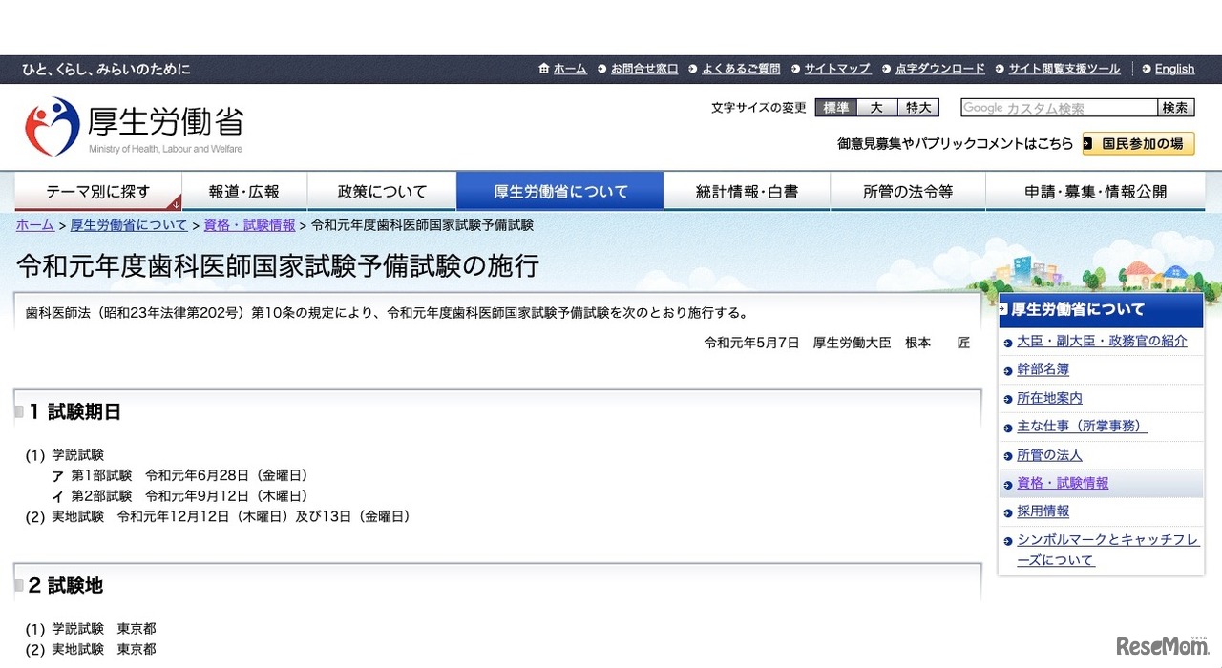This screenshot has width=1222, height=668.
Task: Click the MHLW two-figure logo
Action: (x=54, y=124)
